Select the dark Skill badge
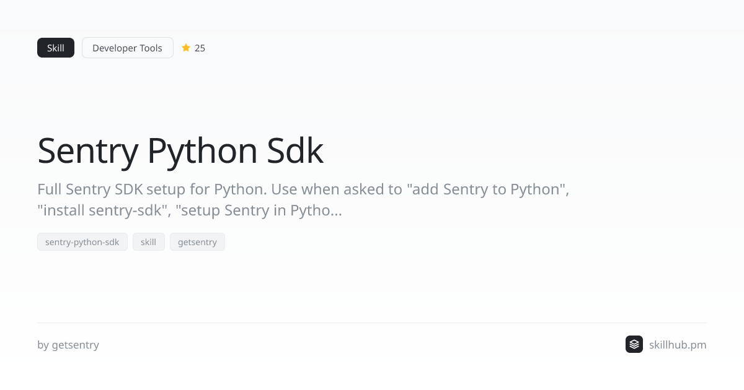 [x=56, y=48]
